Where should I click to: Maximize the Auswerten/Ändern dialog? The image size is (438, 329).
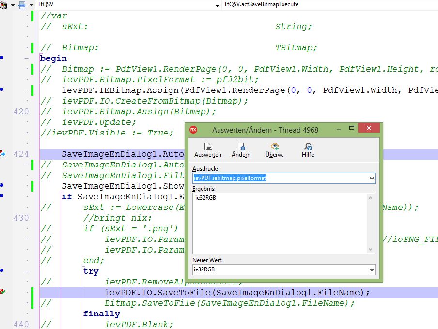(x=352, y=128)
